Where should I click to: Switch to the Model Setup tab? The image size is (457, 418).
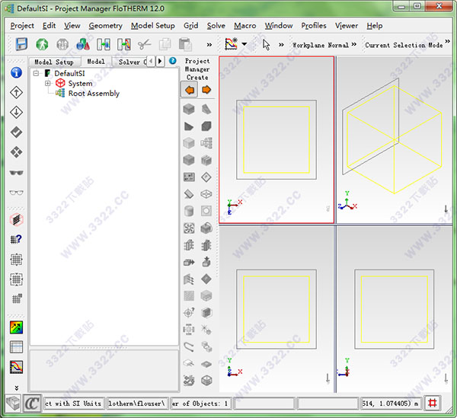(x=54, y=62)
